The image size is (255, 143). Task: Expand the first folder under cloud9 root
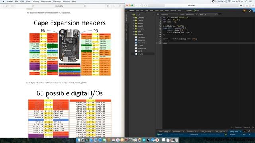click(134, 18)
